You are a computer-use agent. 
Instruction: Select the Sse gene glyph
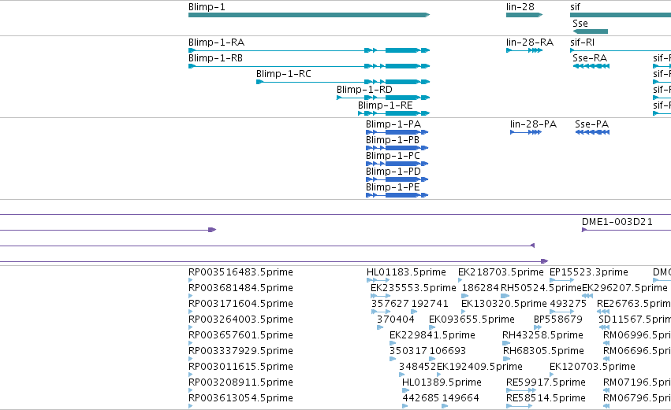[x=590, y=31]
